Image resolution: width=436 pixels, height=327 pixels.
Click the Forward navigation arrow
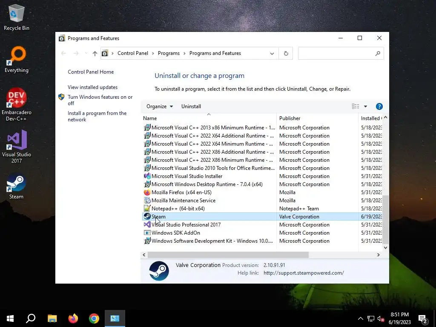pos(76,53)
